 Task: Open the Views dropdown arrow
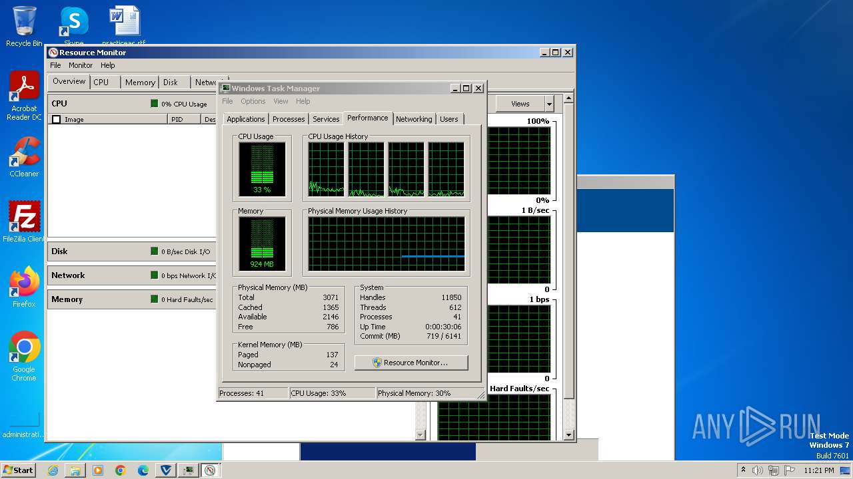[x=549, y=104]
